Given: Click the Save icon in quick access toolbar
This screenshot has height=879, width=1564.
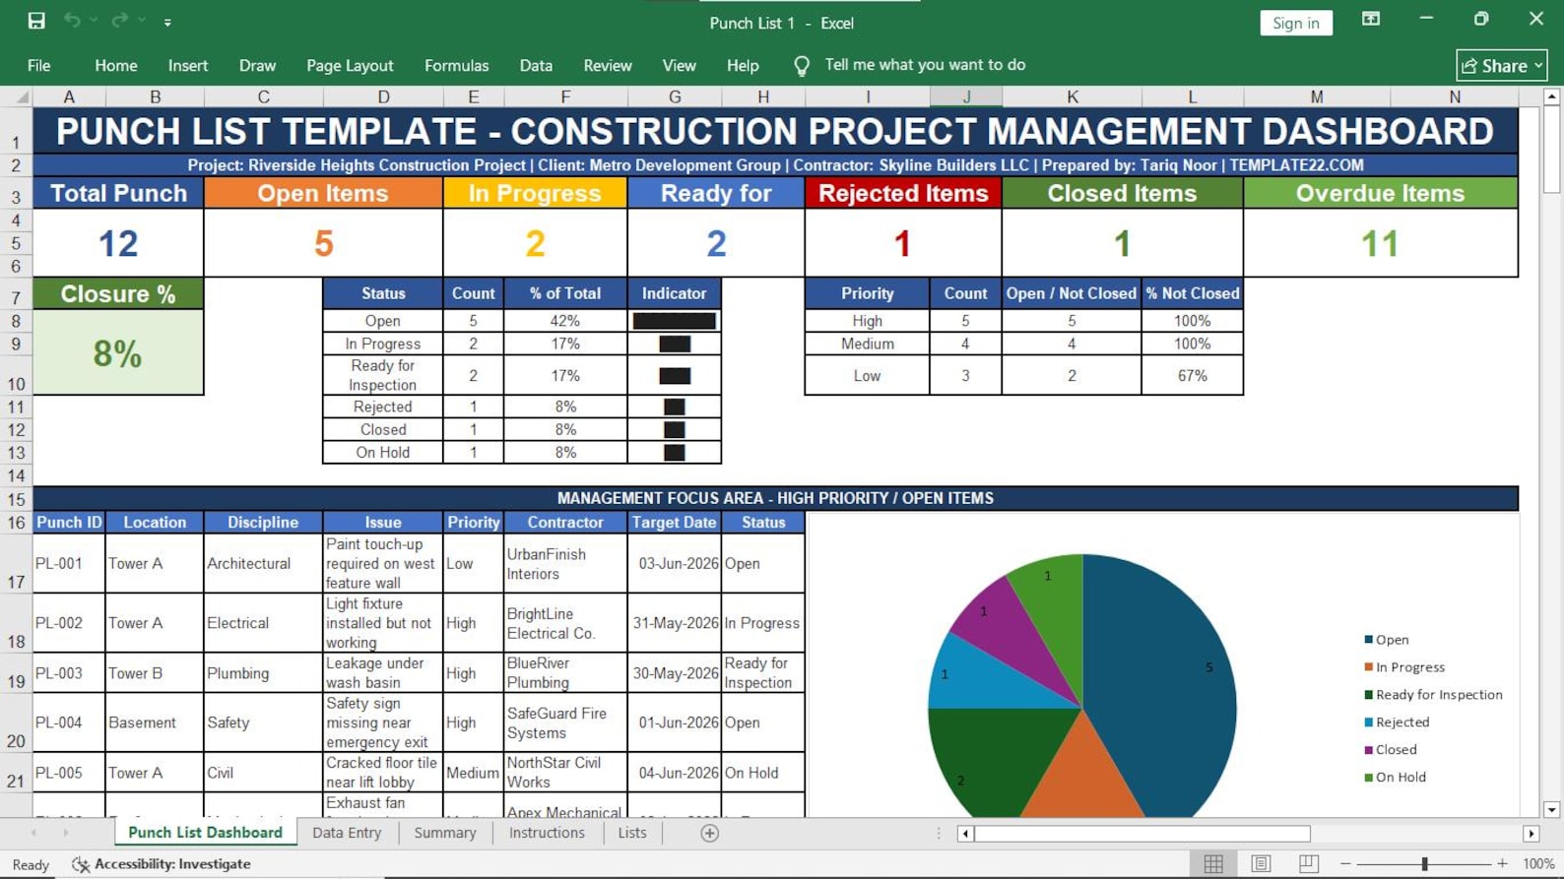Looking at the screenshot, I should (36, 21).
